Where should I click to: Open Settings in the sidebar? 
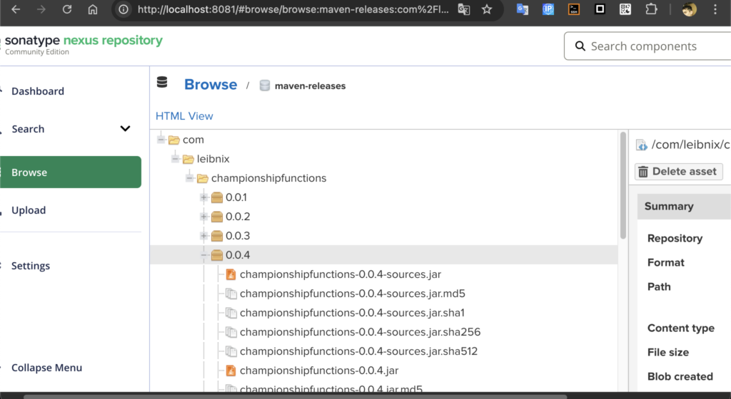pos(31,266)
